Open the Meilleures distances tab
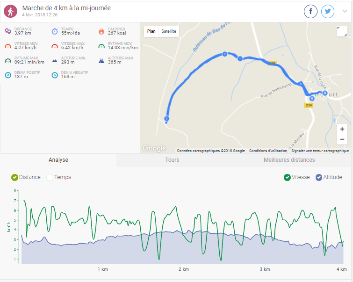 click(x=289, y=160)
